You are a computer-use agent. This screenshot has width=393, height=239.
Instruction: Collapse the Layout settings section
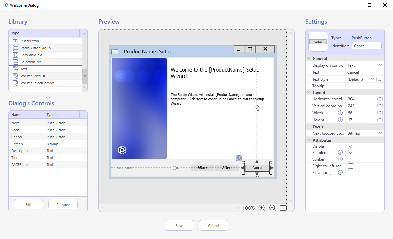[x=309, y=92]
